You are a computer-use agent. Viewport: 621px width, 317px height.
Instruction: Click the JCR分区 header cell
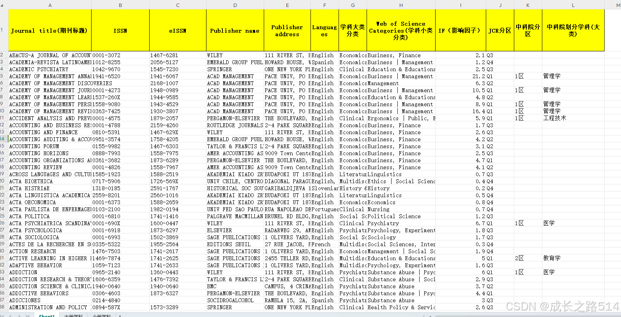click(x=500, y=30)
